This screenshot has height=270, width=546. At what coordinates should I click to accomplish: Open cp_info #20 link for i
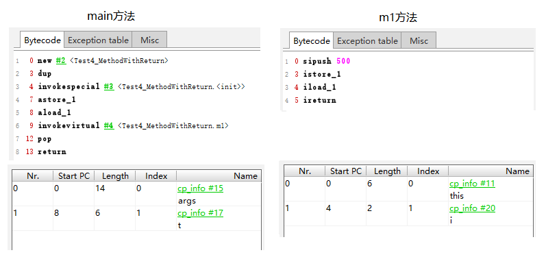[472, 208]
